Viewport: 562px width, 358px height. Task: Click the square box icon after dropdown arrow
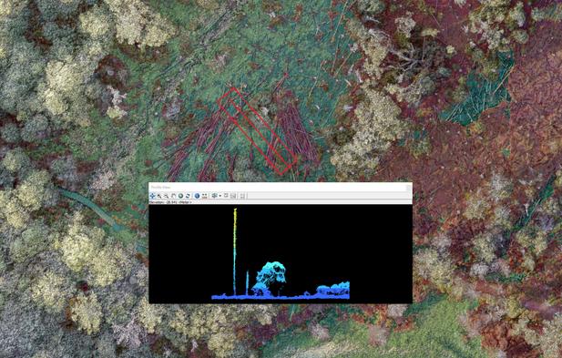pyautogui.click(x=226, y=195)
